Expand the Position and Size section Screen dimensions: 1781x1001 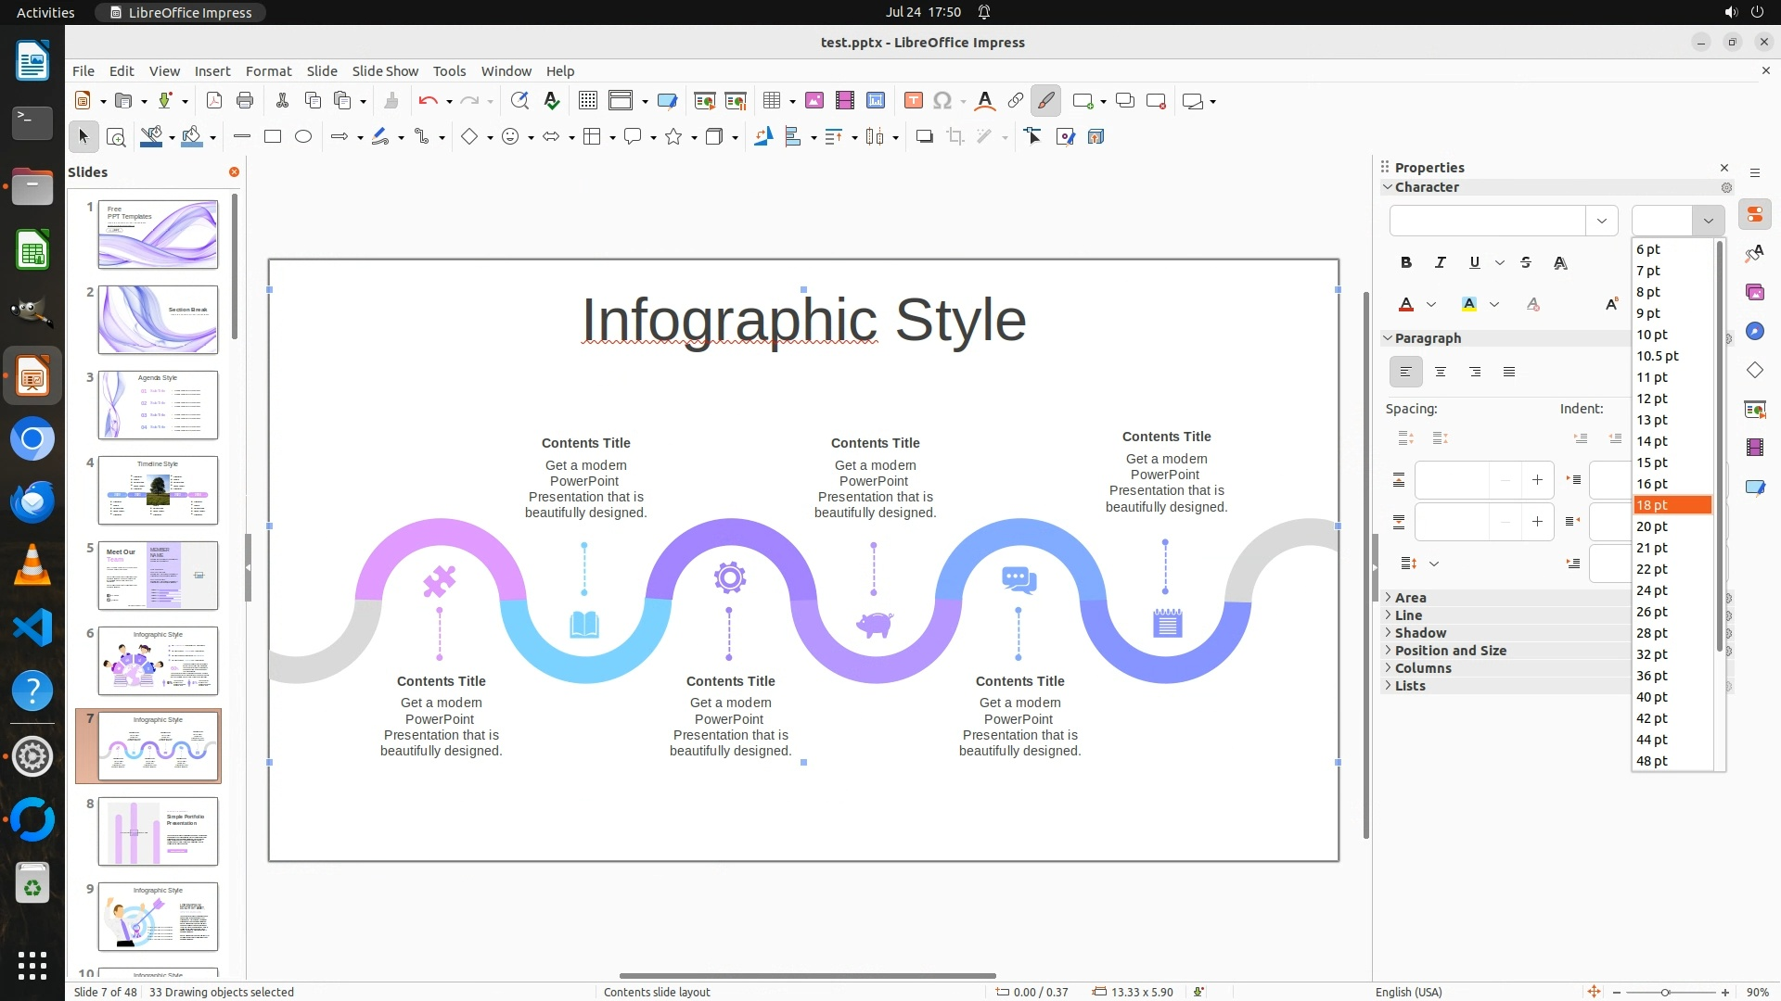(1450, 651)
